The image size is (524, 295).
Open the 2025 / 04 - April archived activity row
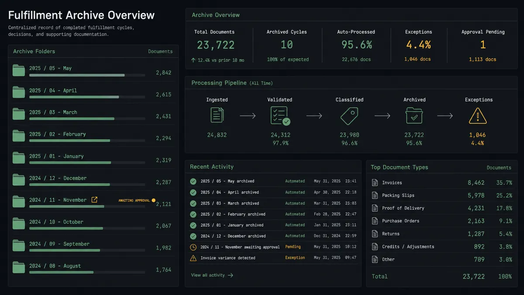click(273, 192)
